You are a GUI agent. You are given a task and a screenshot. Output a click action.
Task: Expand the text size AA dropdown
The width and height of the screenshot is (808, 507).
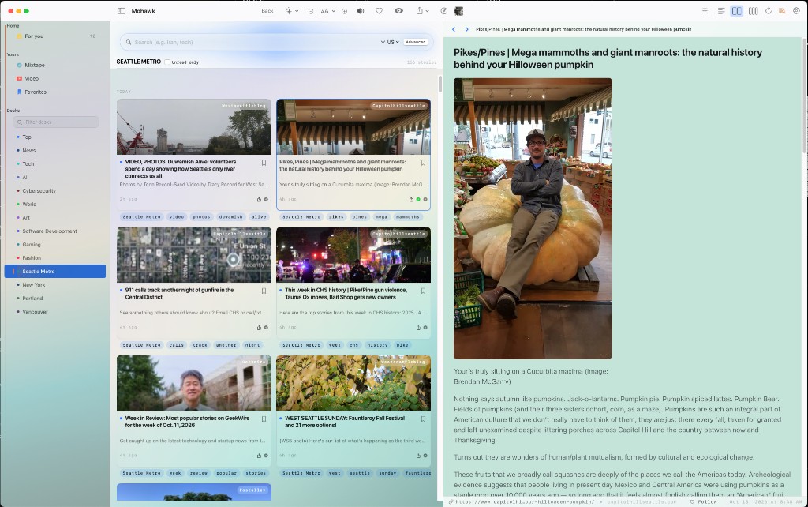pos(327,11)
